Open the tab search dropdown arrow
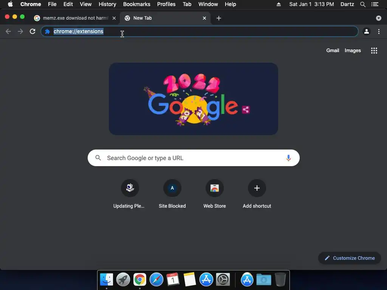387x290 pixels. (x=379, y=18)
